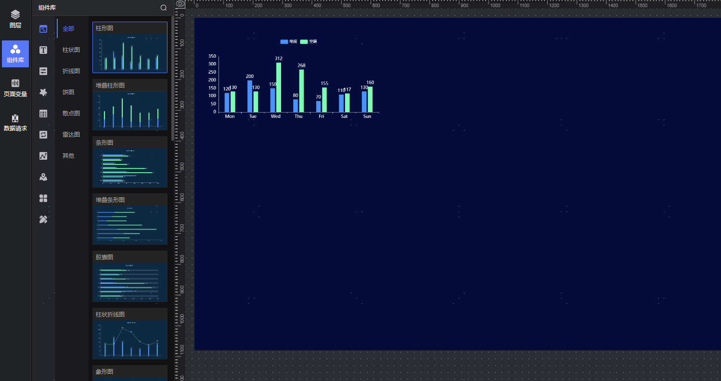Select the table grid category icon
The width and height of the screenshot is (721, 381).
click(43, 114)
